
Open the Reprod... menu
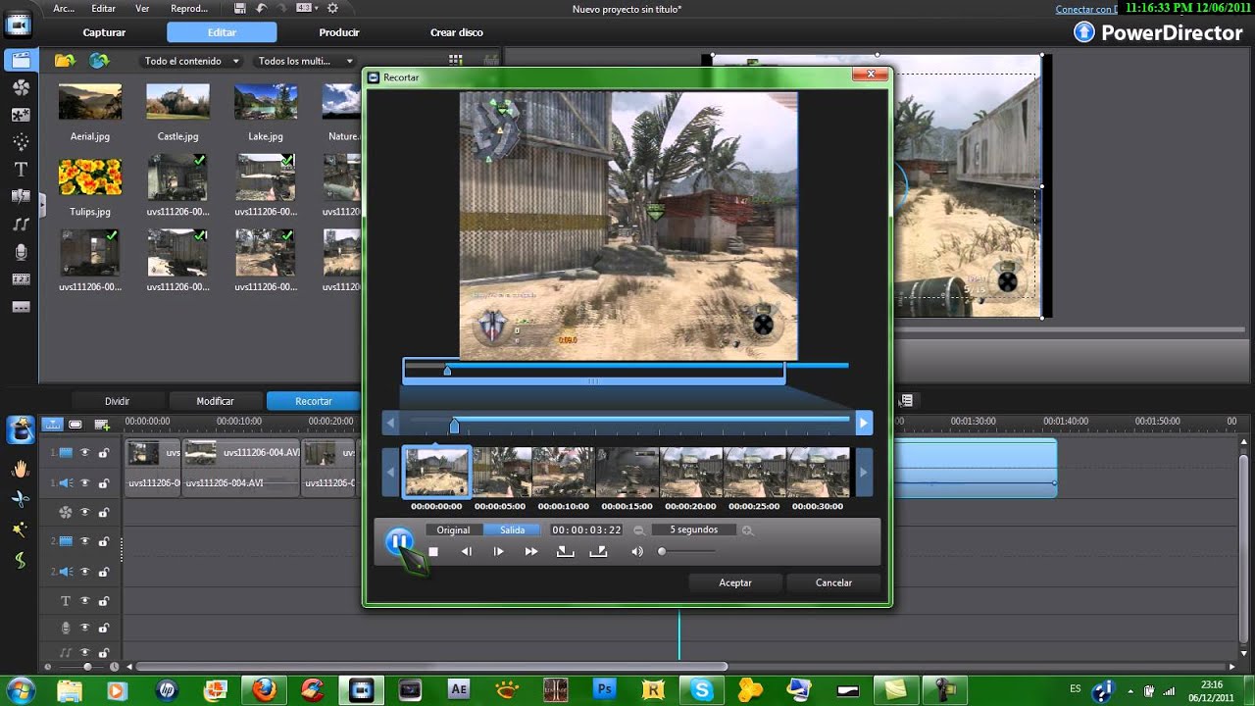[x=189, y=8]
